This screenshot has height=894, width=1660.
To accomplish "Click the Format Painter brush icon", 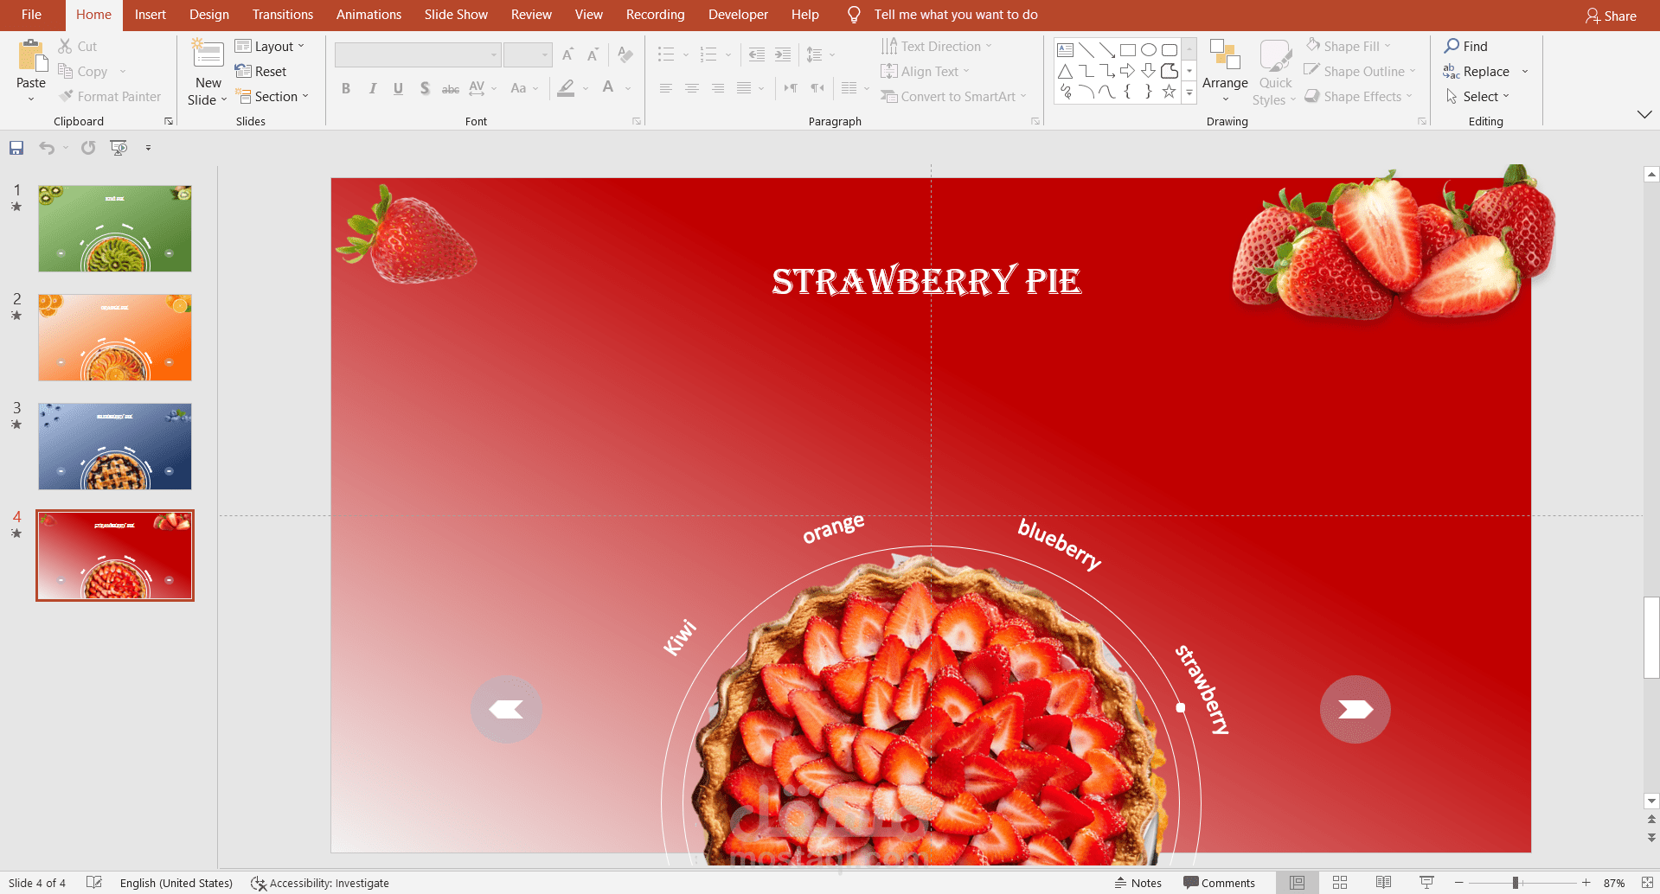I will pyautogui.click(x=66, y=96).
